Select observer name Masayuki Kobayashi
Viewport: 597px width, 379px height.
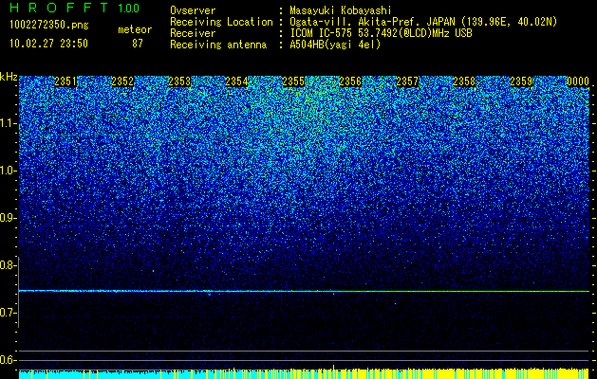pyautogui.click(x=341, y=10)
